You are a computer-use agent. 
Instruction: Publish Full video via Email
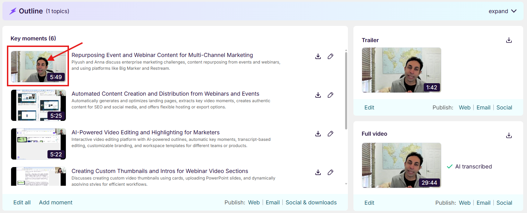[483, 203]
